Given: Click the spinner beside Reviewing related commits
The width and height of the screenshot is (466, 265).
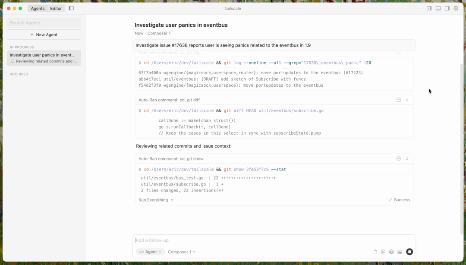Looking at the screenshot, I should (x=12, y=61).
